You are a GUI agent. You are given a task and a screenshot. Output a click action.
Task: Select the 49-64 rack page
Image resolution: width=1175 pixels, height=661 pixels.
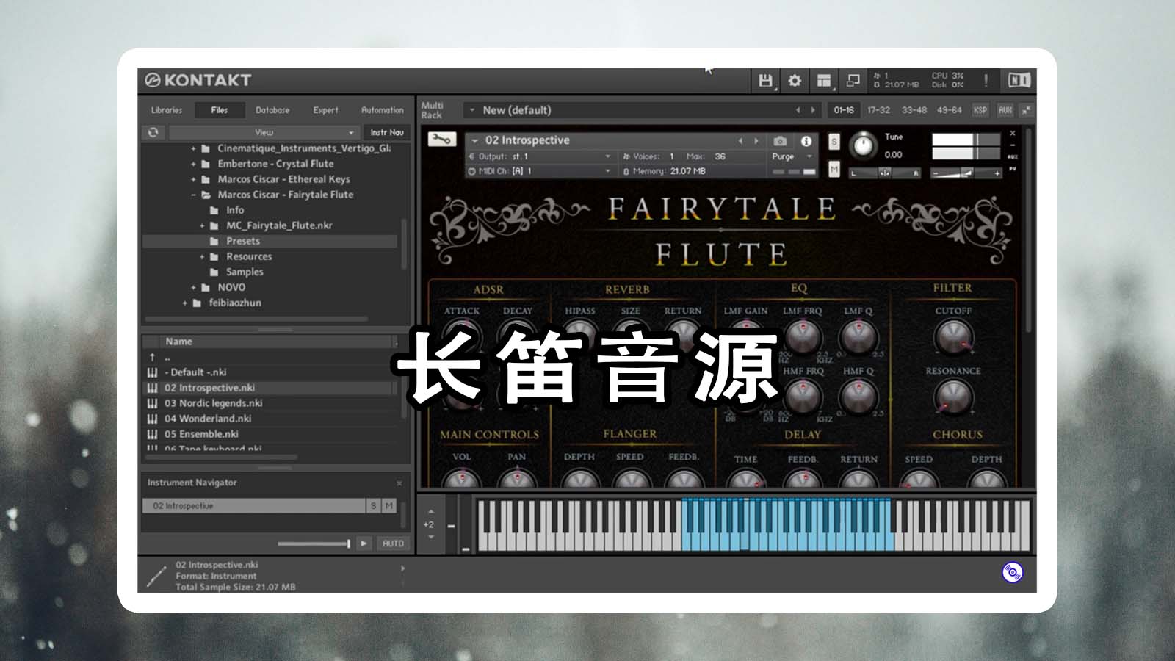pos(950,110)
